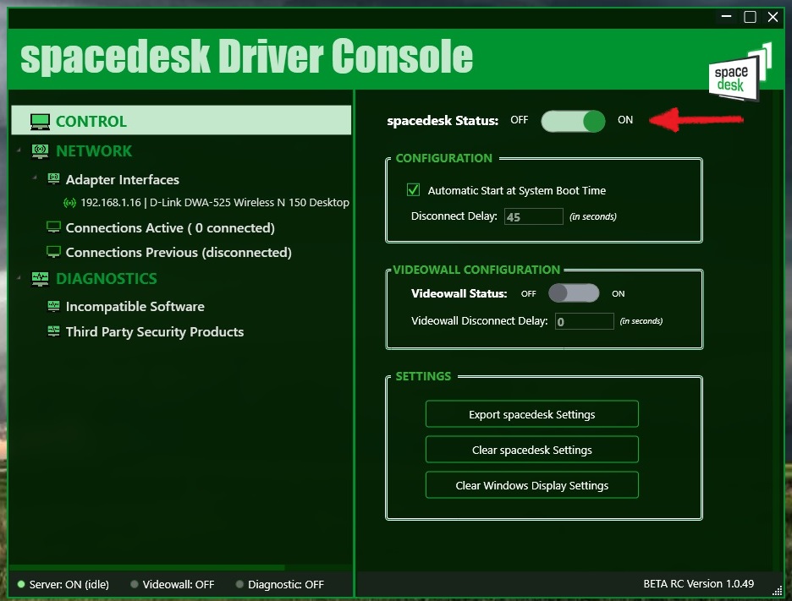Select the 192.168.1.16 D-Link adapter entry

[215, 202]
